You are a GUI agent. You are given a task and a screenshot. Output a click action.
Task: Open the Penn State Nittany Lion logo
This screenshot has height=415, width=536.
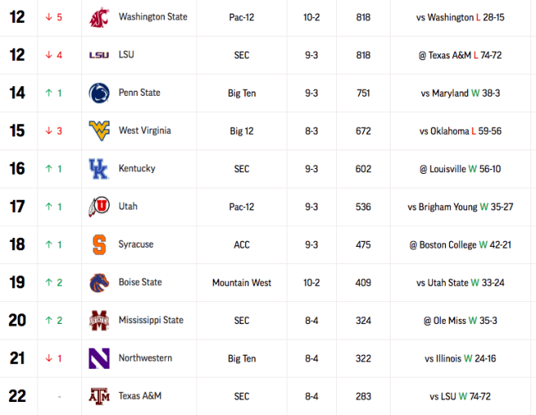[99, 93]
